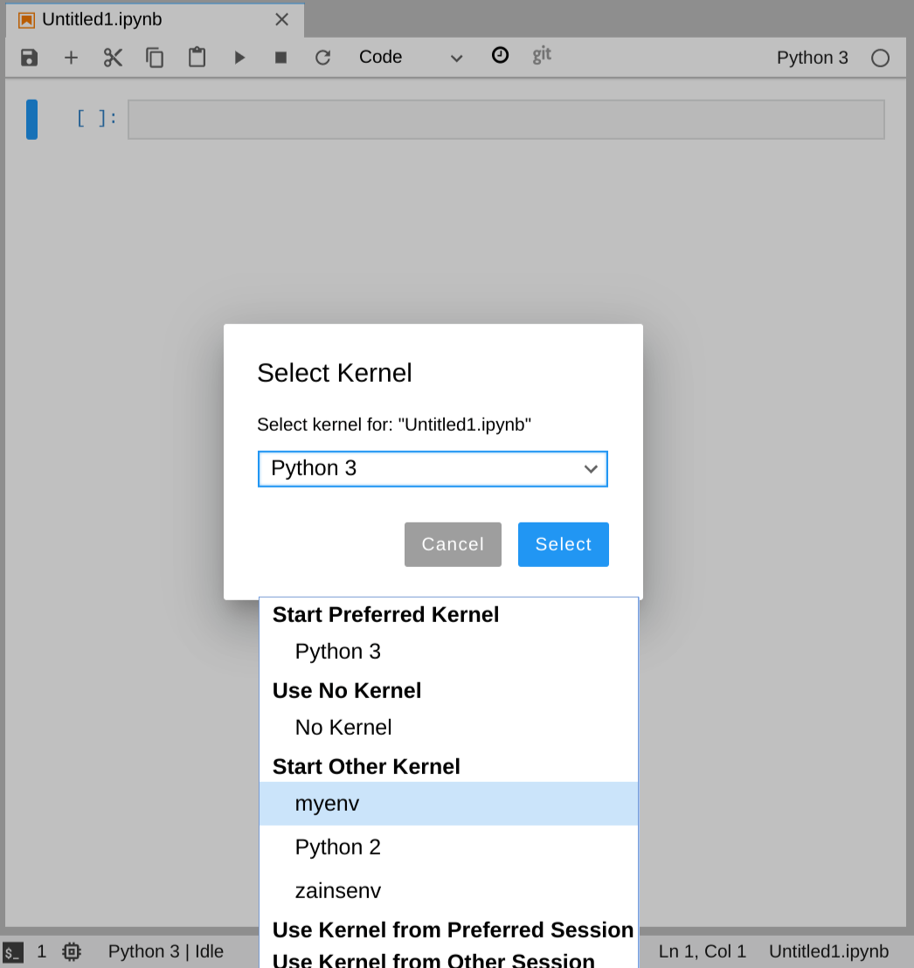Select the myenv kernel option
Image resolution: width=914 pixels, height=968 pixels.
pyautogui.click(x=328, y=803)
